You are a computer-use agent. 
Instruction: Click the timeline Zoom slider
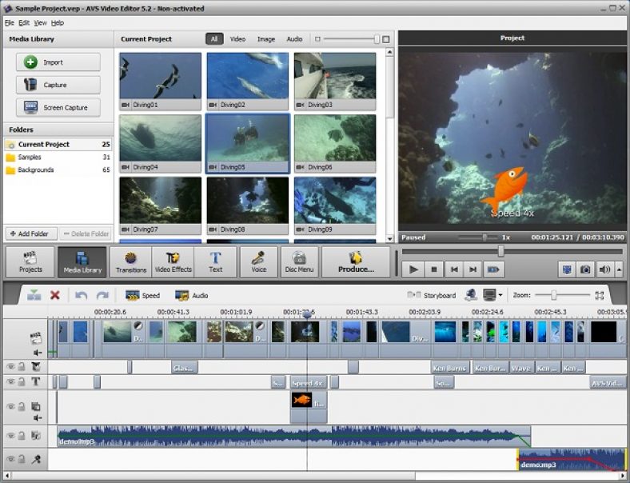[x=553, y=295]
